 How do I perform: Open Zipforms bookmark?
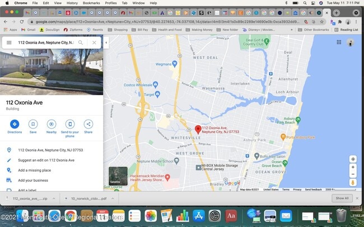[73, 30]
